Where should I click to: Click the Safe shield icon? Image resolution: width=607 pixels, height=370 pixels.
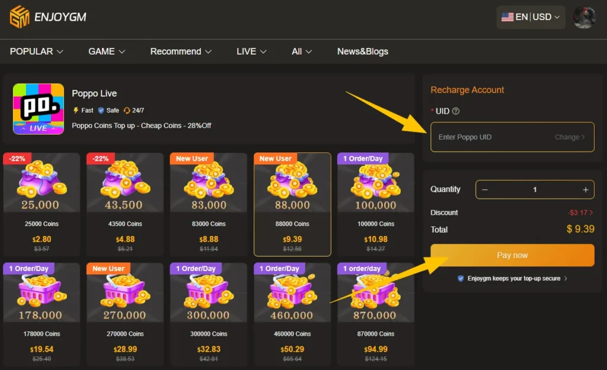(x=101, y=110)
